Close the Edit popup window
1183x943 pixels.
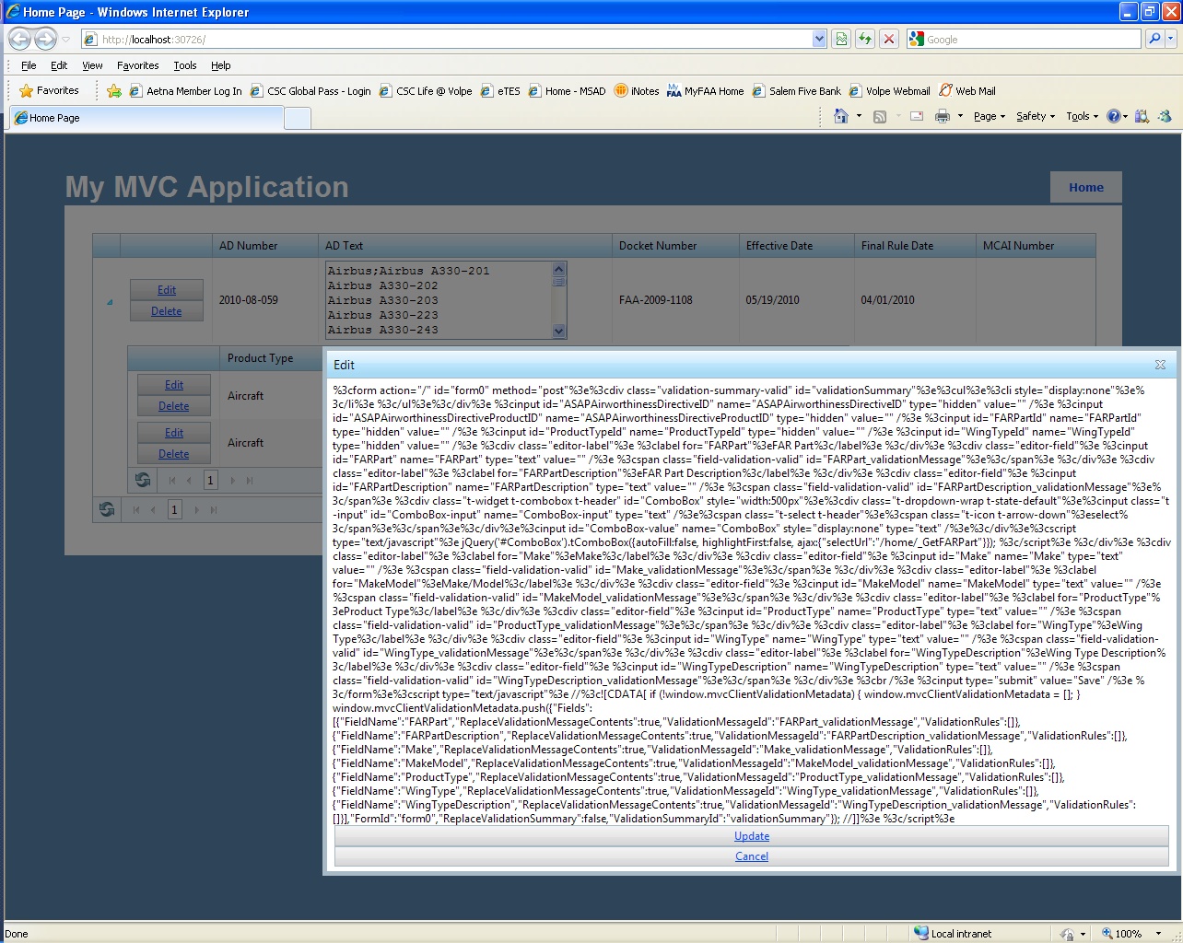(1160, 365)
